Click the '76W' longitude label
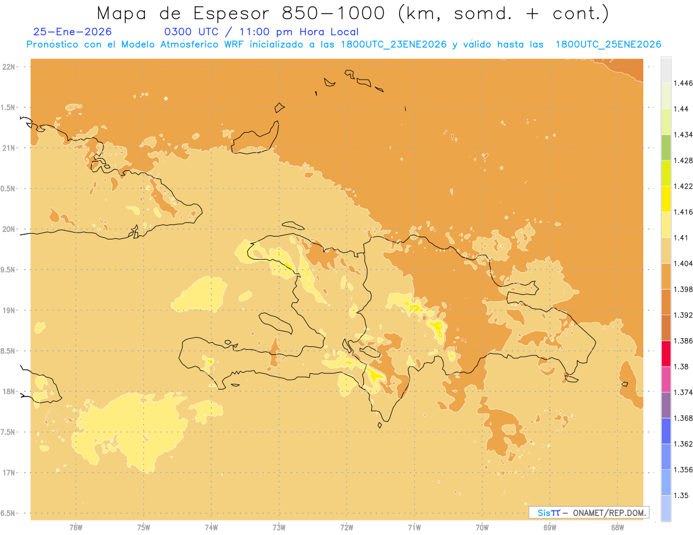Viewport: 693px width, 535px height. pos(76,527)
